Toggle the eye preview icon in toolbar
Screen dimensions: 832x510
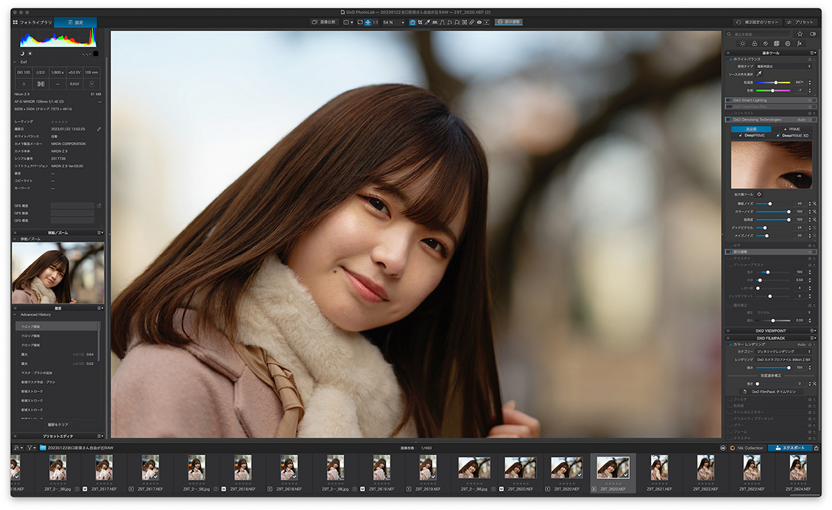pyautogui.click(x=478, y=22)
